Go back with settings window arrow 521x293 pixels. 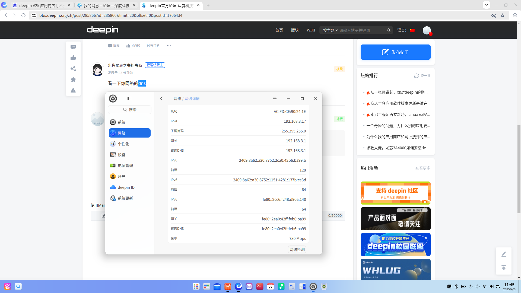(161, 98)
